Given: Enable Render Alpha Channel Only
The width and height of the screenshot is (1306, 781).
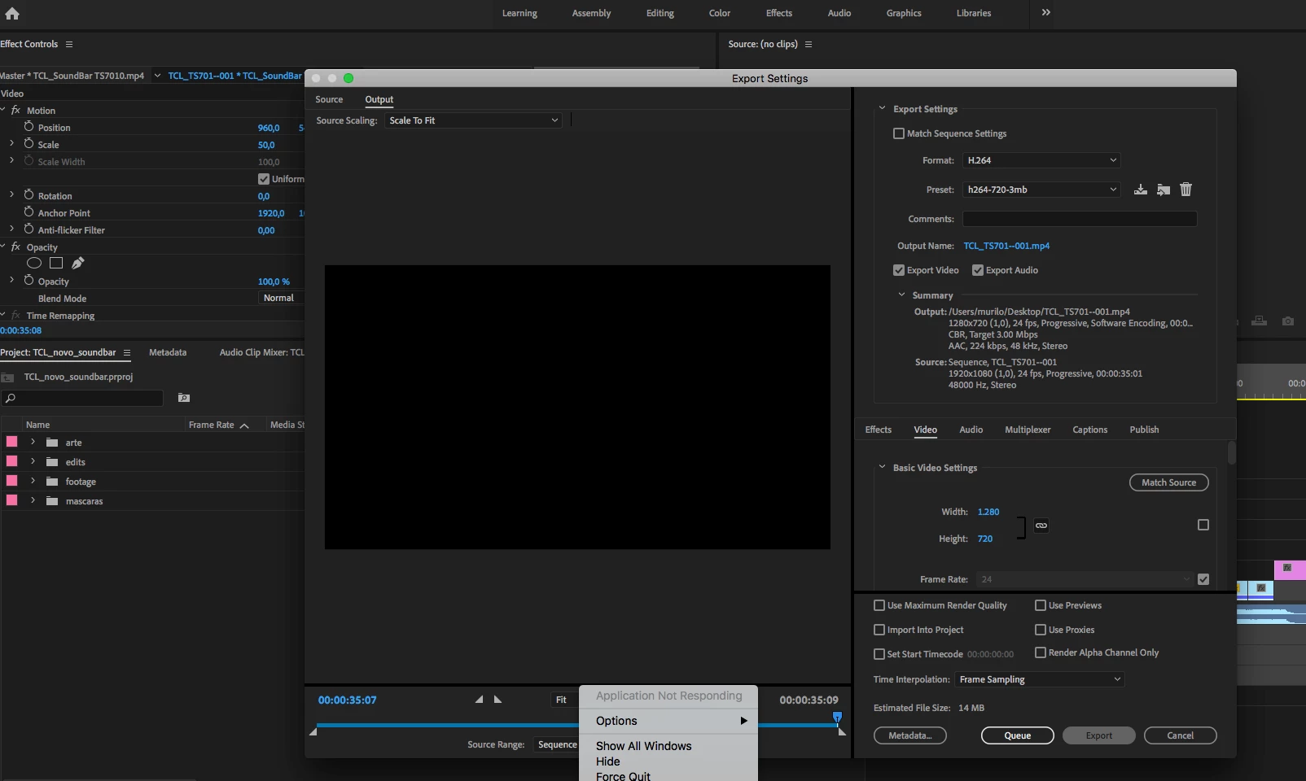Looking at the screenshot, I should (1041, 652).
